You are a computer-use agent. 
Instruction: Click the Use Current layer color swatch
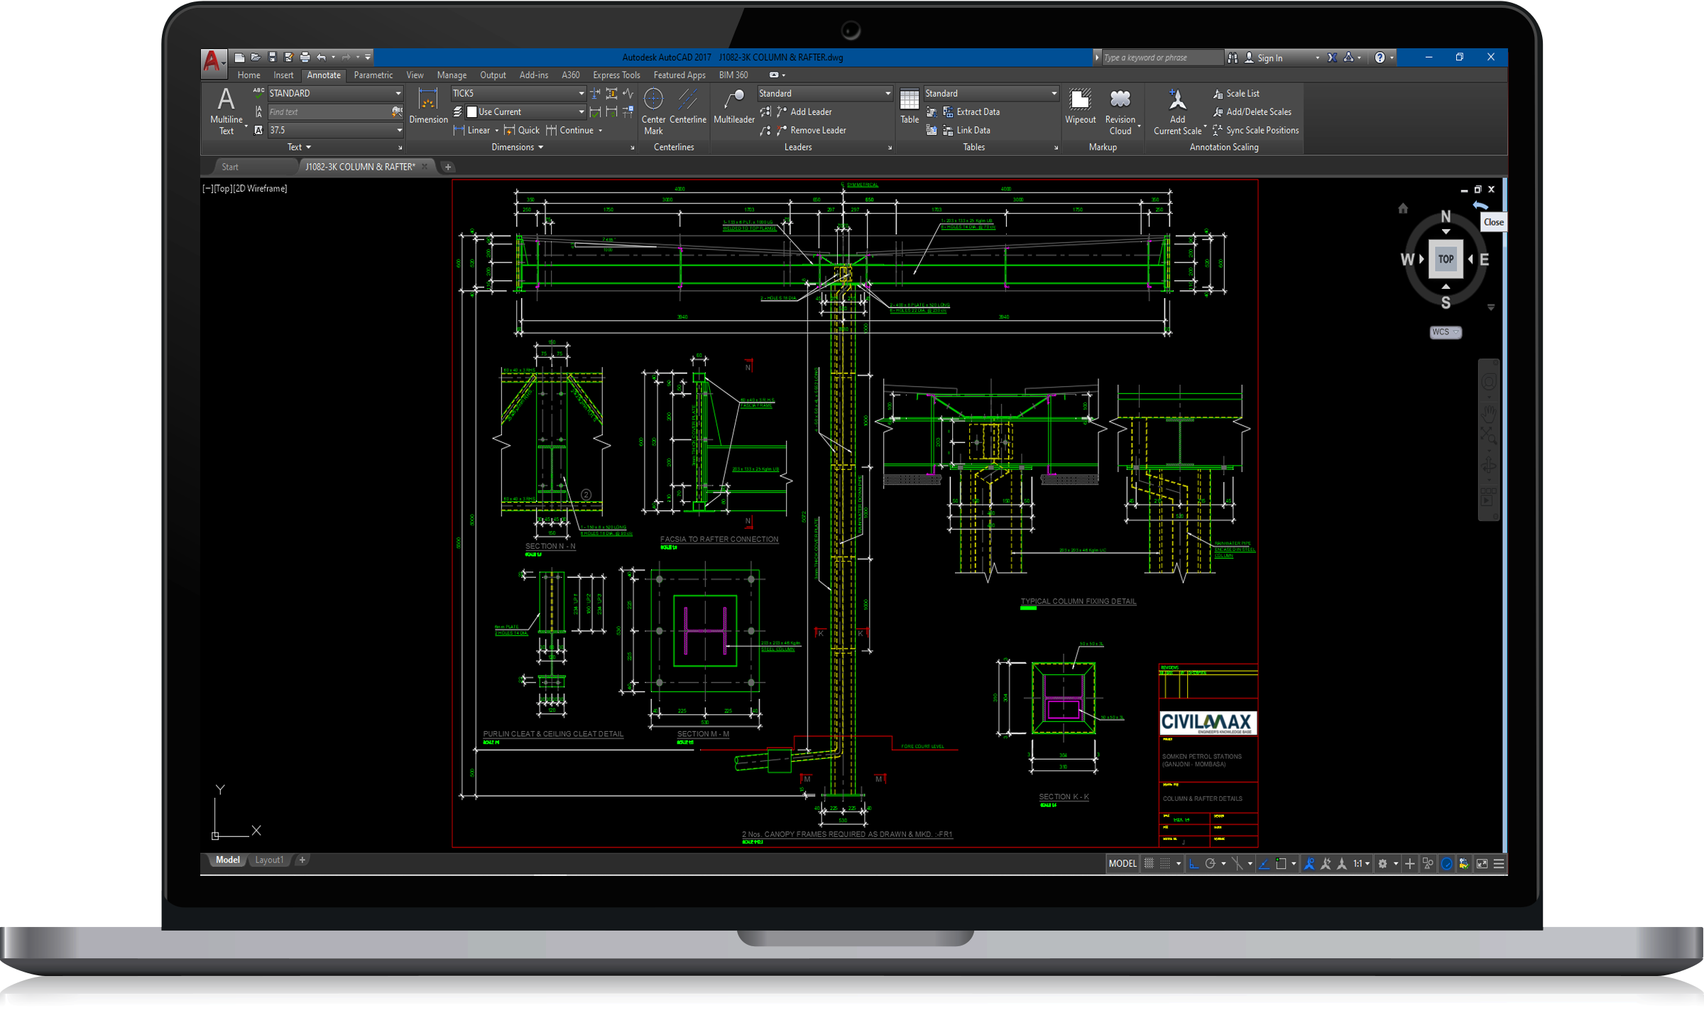[472, 112]
